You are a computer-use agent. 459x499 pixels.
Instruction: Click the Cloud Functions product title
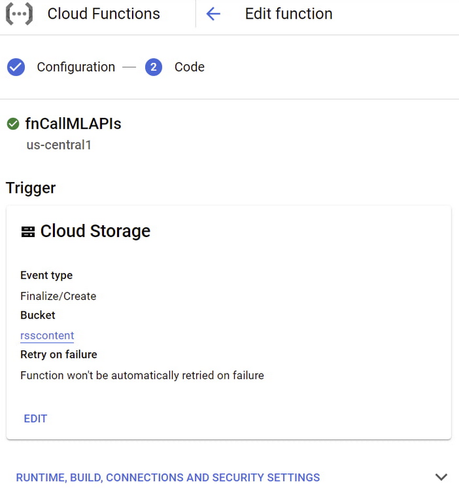click(103, 14)
